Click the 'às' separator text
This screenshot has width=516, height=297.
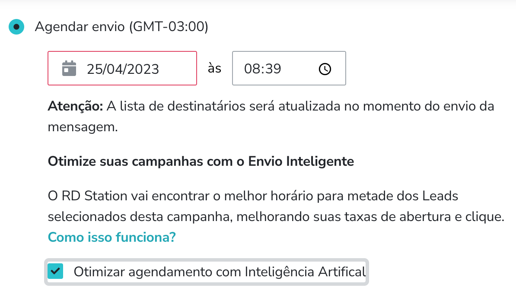tap(215, 68)
